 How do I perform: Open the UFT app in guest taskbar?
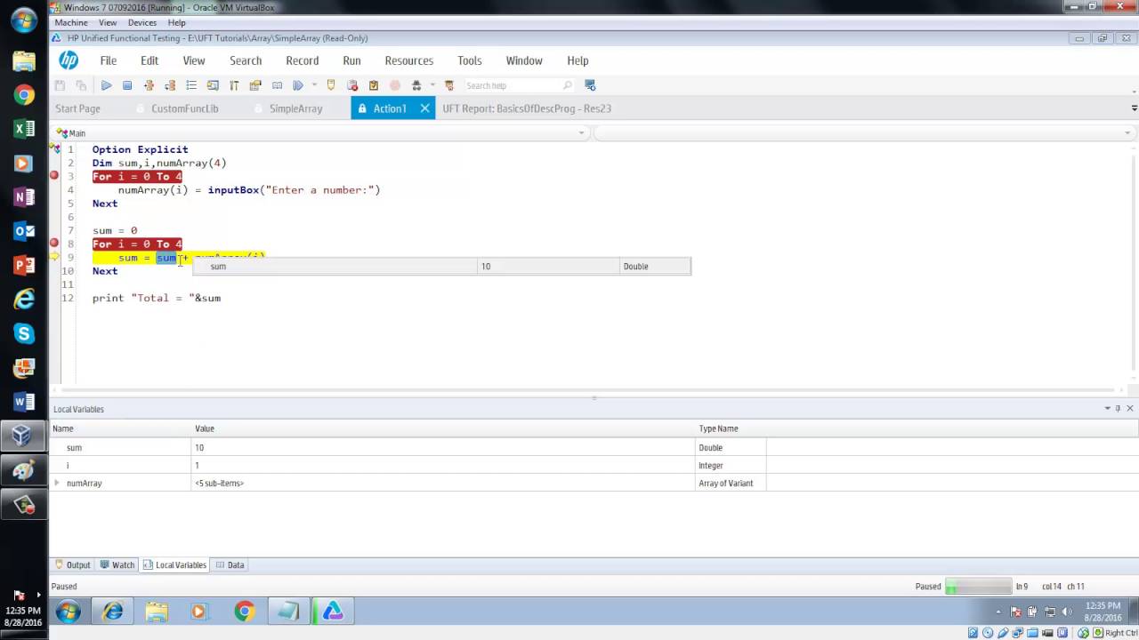coord(332,612)
